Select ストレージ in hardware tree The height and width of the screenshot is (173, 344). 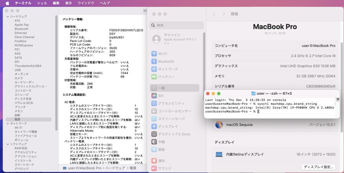point(21,95)
